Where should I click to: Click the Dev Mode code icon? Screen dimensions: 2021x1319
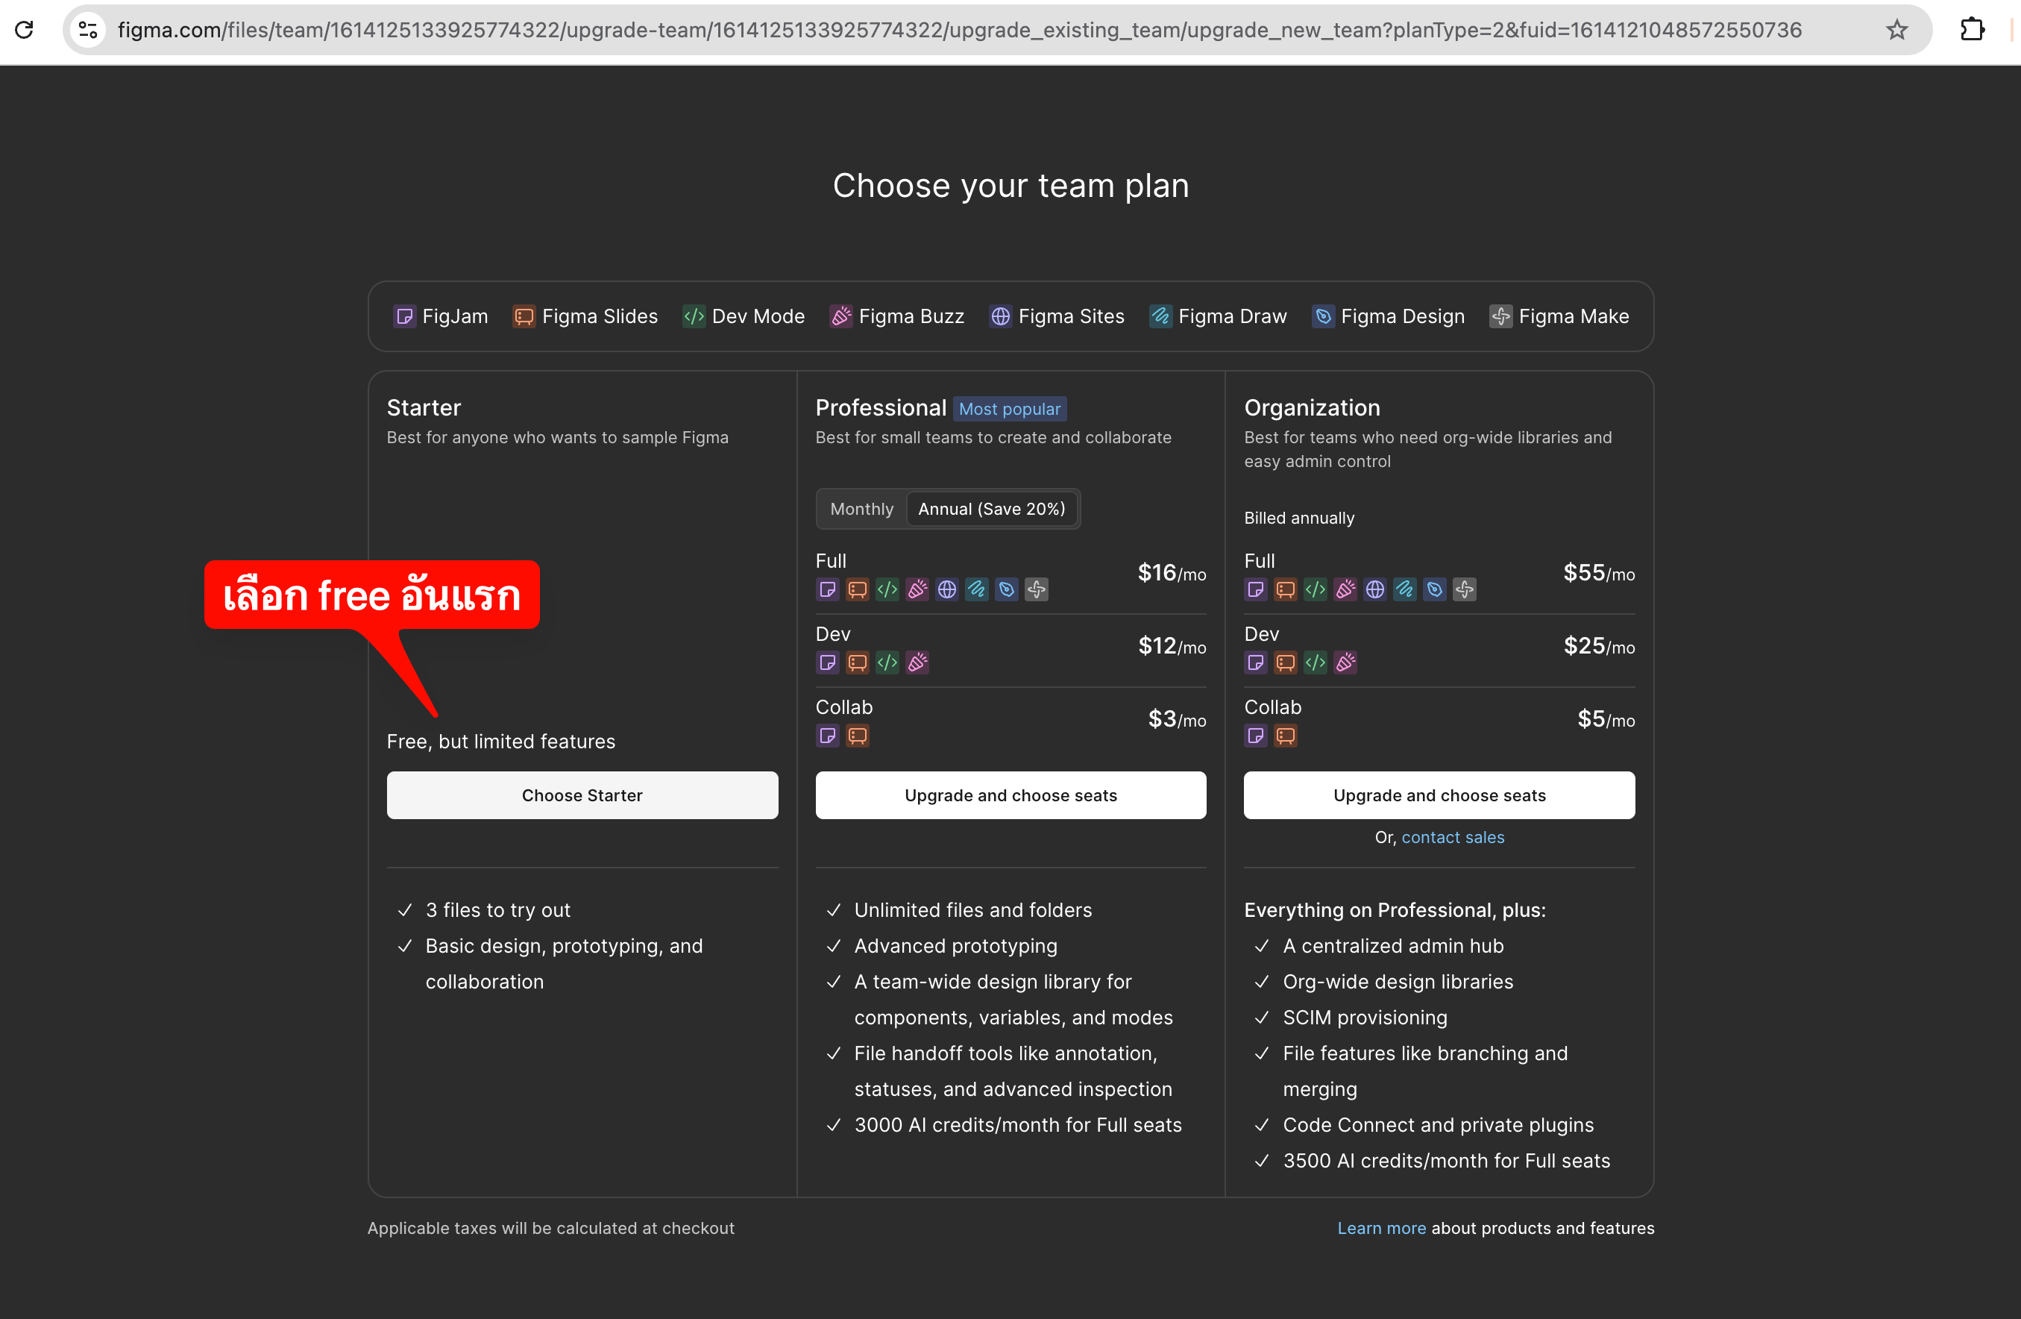(x=694, y=317)
